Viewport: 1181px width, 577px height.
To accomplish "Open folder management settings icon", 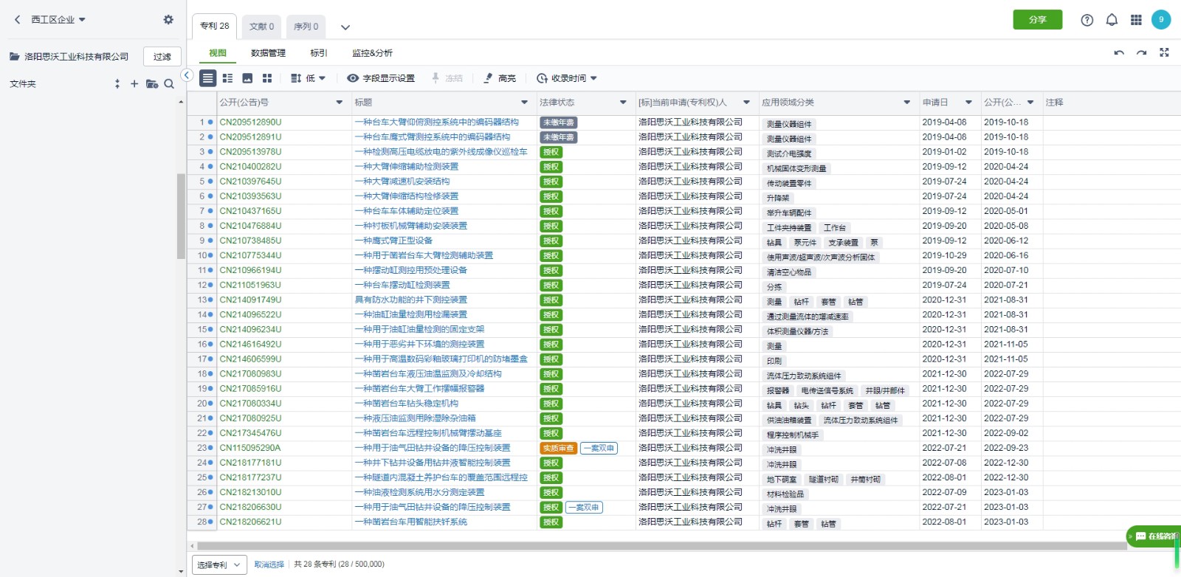I will [152, 84].
